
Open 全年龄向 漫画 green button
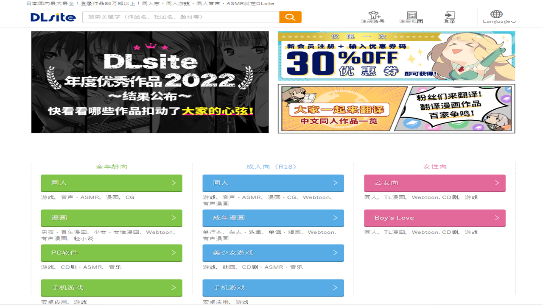tap(112, 218)
